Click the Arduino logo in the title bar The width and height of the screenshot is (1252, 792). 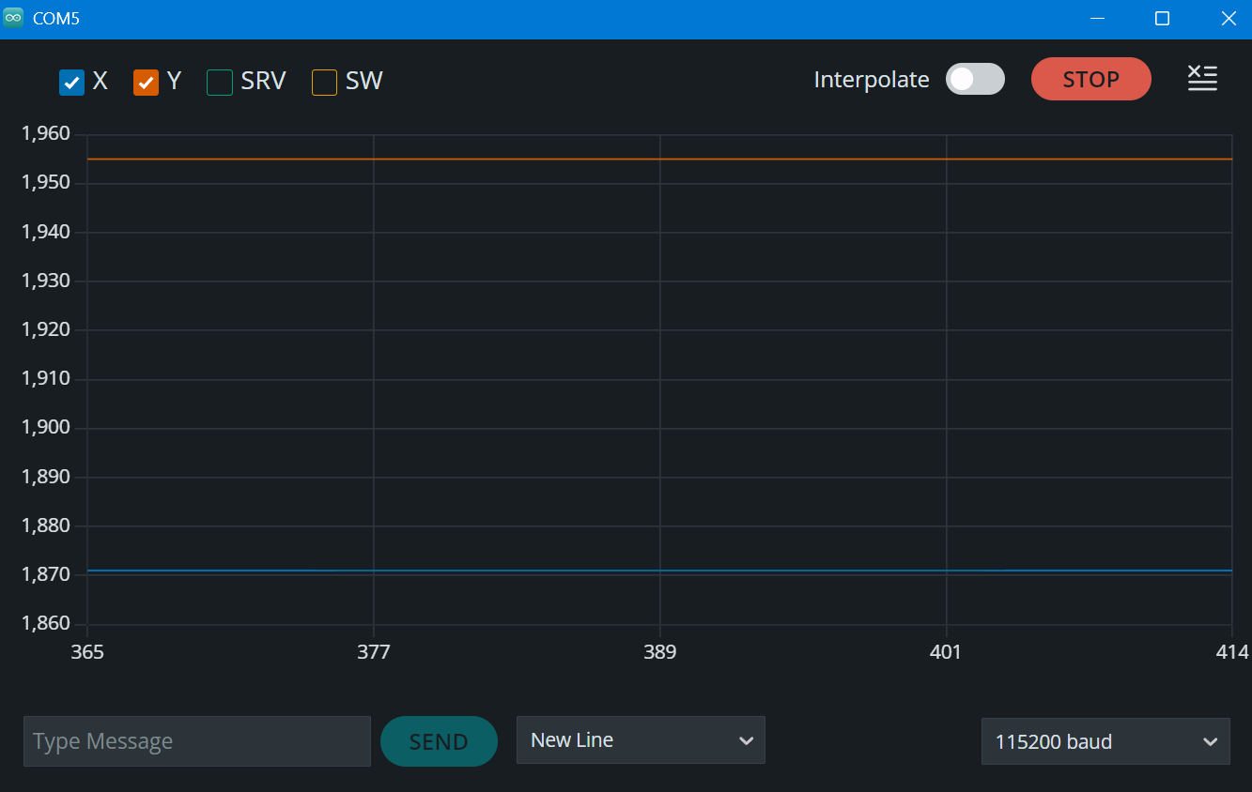tap(13, 18)
